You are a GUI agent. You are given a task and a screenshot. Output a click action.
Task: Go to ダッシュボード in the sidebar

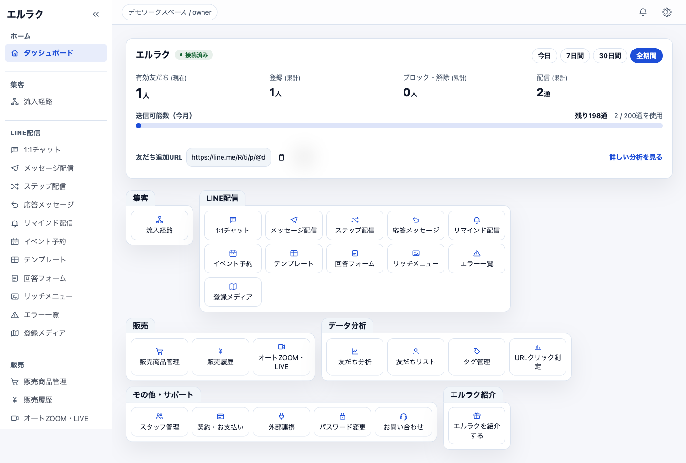tap(56, 53)
